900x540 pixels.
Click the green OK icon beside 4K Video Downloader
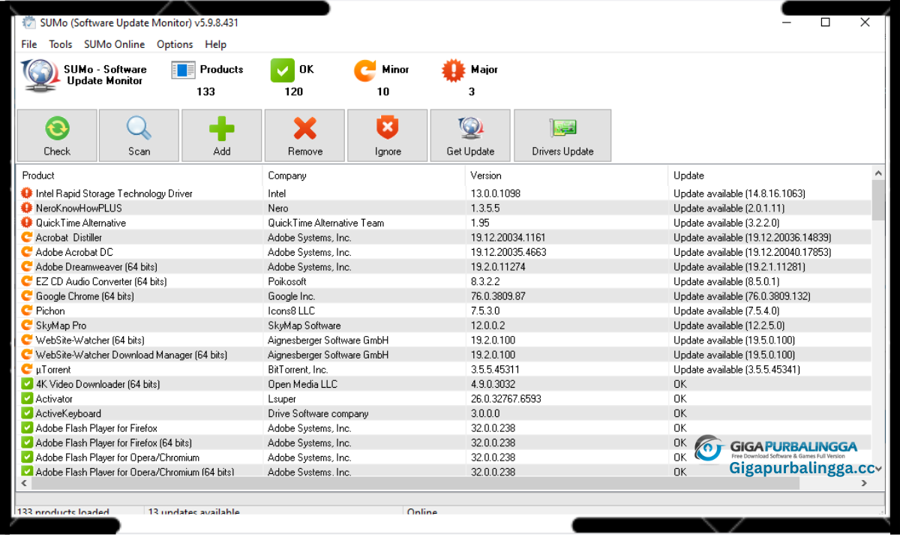coord(27,384)
